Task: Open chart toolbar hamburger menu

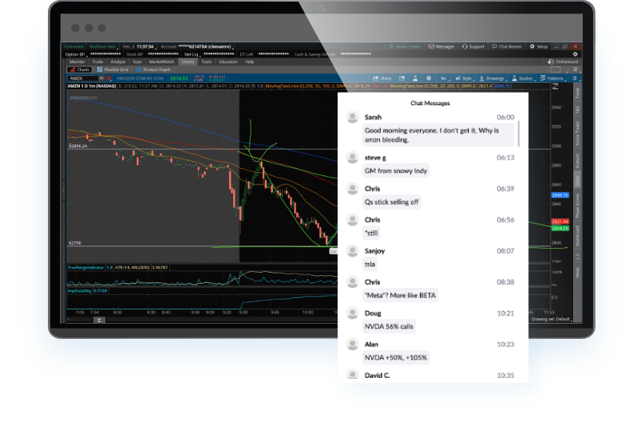Action: 575,78
